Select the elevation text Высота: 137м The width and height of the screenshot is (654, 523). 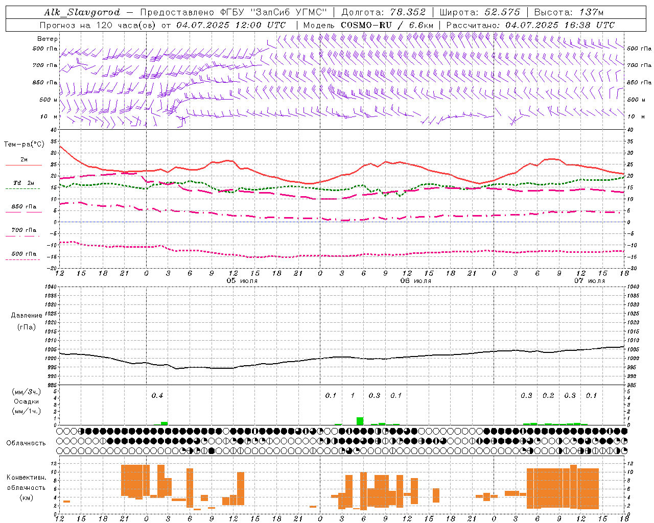pyautogui.click(x=569, y=12)
